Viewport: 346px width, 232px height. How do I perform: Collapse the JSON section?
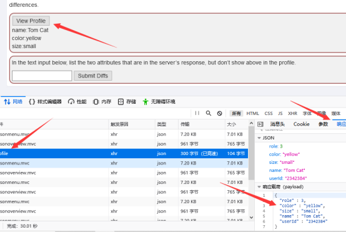[x=259, y=138]
